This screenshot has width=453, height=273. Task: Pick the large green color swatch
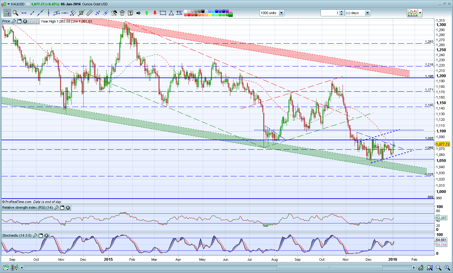231,14
